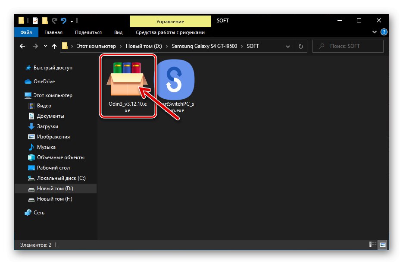Click Этот компьютер in the address breadcrumb
This screenshot has width=403, height=264.
pyautogui.click(x=97, y=46)
